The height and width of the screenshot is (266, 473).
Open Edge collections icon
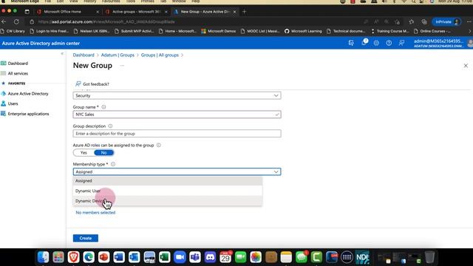pyautogui.click(x=424, y=21)
